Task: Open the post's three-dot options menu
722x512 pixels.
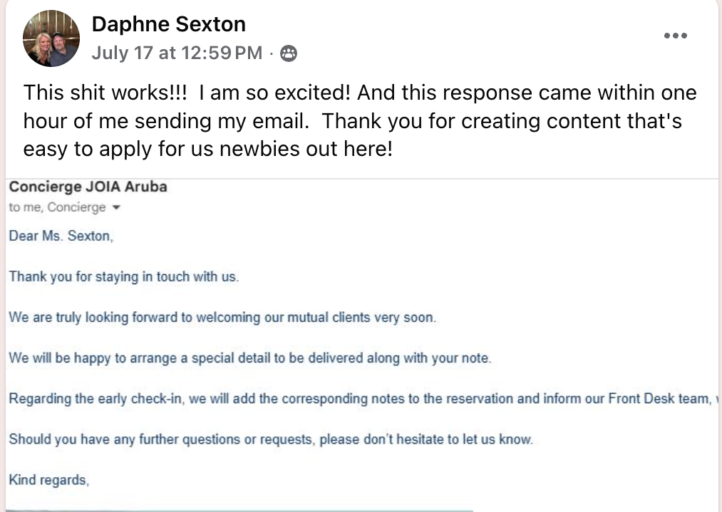Action: click(676, 36)
